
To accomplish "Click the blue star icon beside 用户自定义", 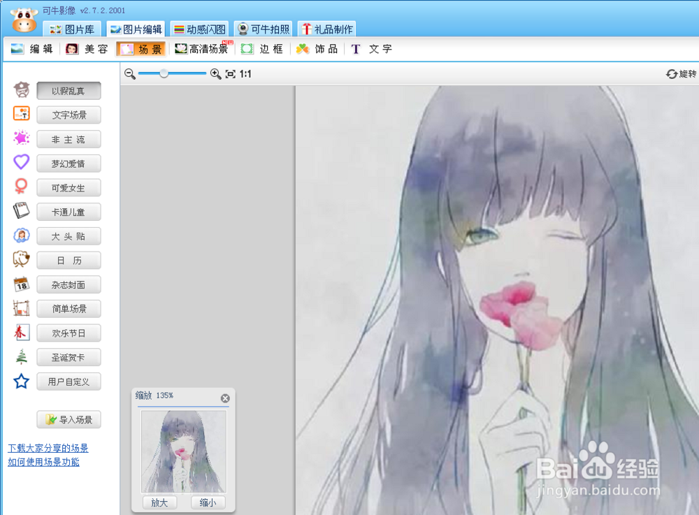I will coord(22,381).
